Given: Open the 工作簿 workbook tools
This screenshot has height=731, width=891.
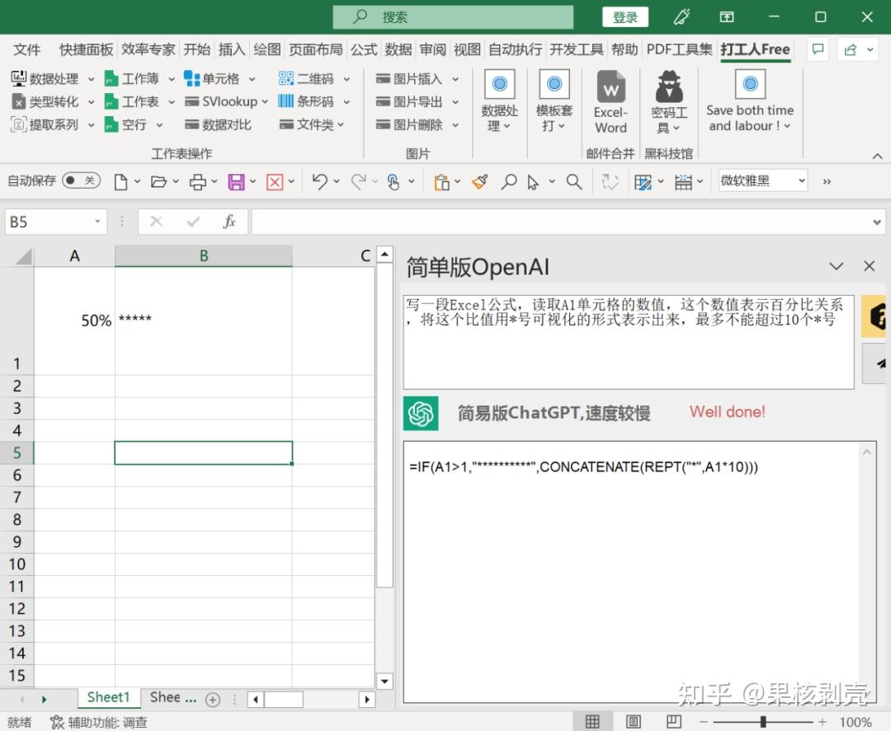Looking at the screenshot, I should tap(139, 79).
